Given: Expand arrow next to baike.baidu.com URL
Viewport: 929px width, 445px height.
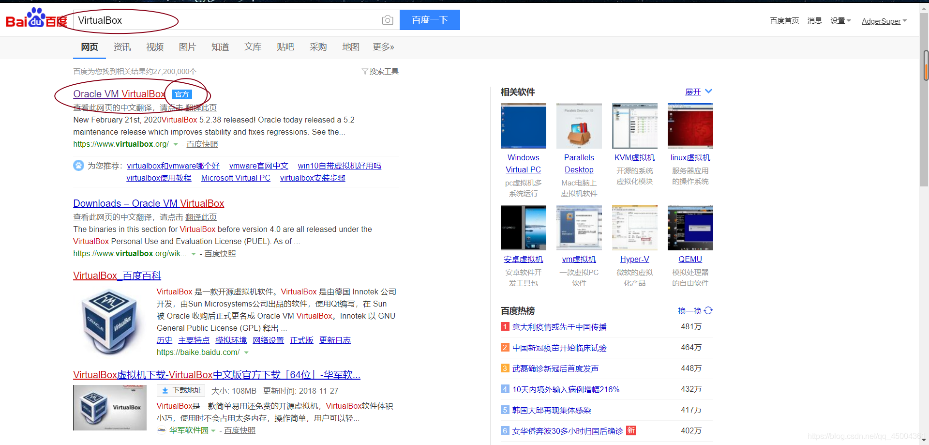Looking at the screenshot, I should click(x=246, y=353).
